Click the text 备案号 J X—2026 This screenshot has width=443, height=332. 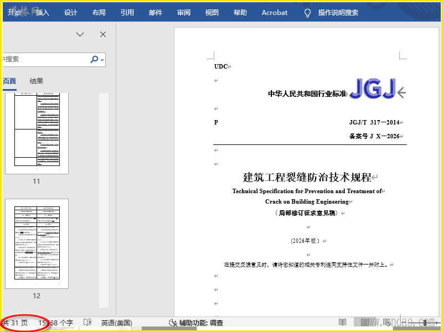click(374, 136)
